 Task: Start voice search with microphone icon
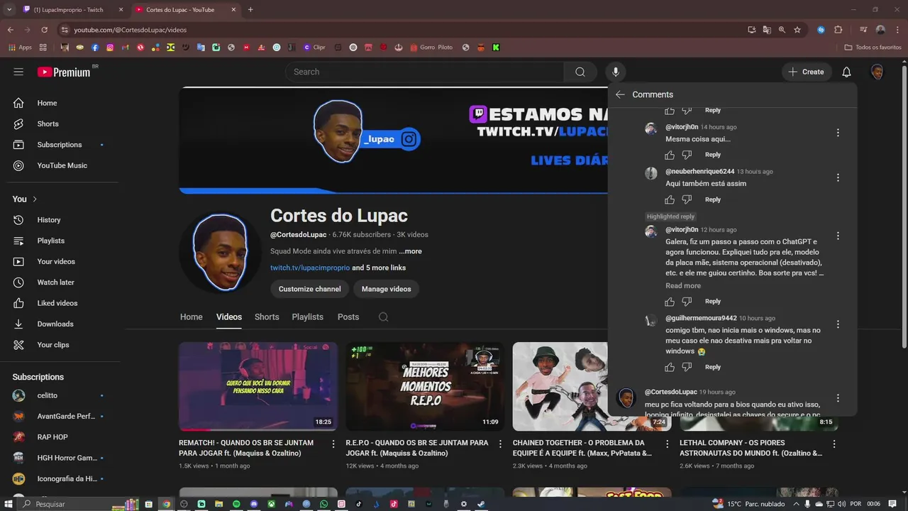[x=616, y=72]
